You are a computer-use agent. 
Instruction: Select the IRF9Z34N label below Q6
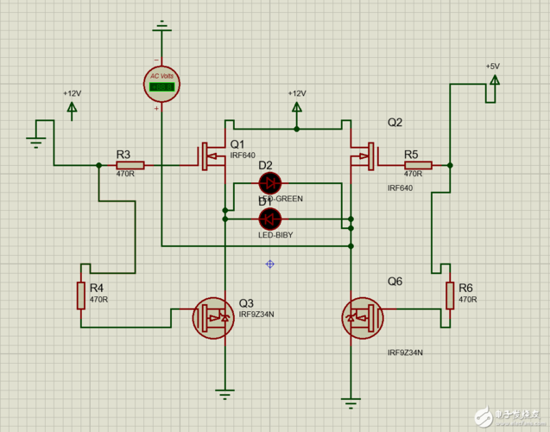coord(405,353)
